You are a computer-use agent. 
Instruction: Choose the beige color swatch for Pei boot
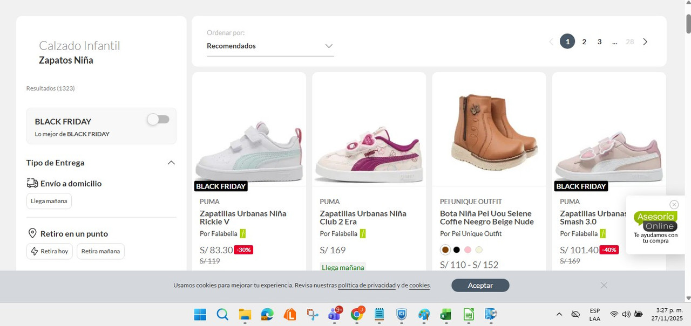tap(479, 249)
